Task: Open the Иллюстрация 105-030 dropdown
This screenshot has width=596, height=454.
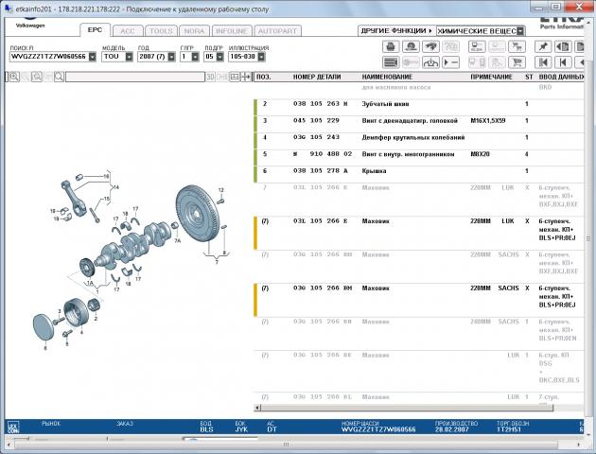Action: pyautogui.click(x=261, y=57)
